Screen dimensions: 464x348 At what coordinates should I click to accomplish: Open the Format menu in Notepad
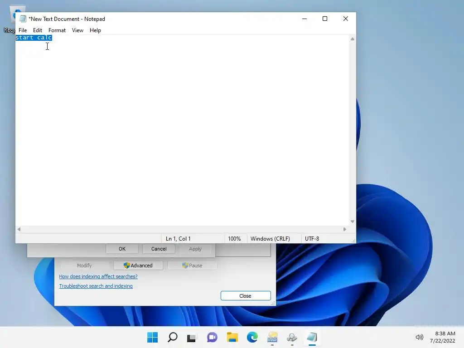[x=57, y=30]
